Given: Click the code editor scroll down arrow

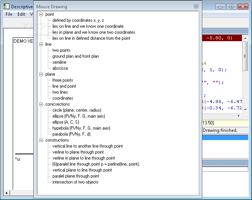Looking at the screenshot, I should (x=245, y=110).
